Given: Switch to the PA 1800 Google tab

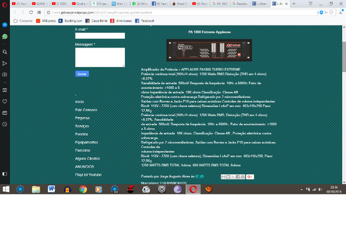Looking at the screenshot, I should point(220,4).
